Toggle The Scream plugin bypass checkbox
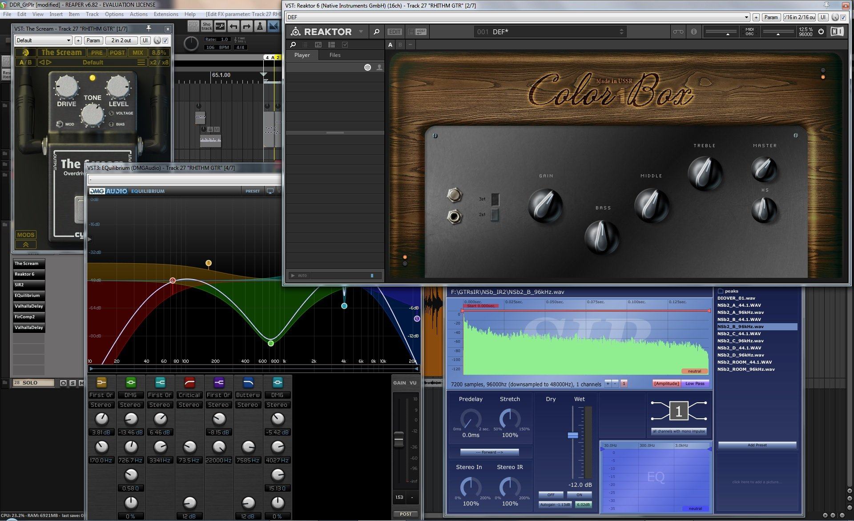The width and height of the screenshot is (854, 521). click(165, 40)
